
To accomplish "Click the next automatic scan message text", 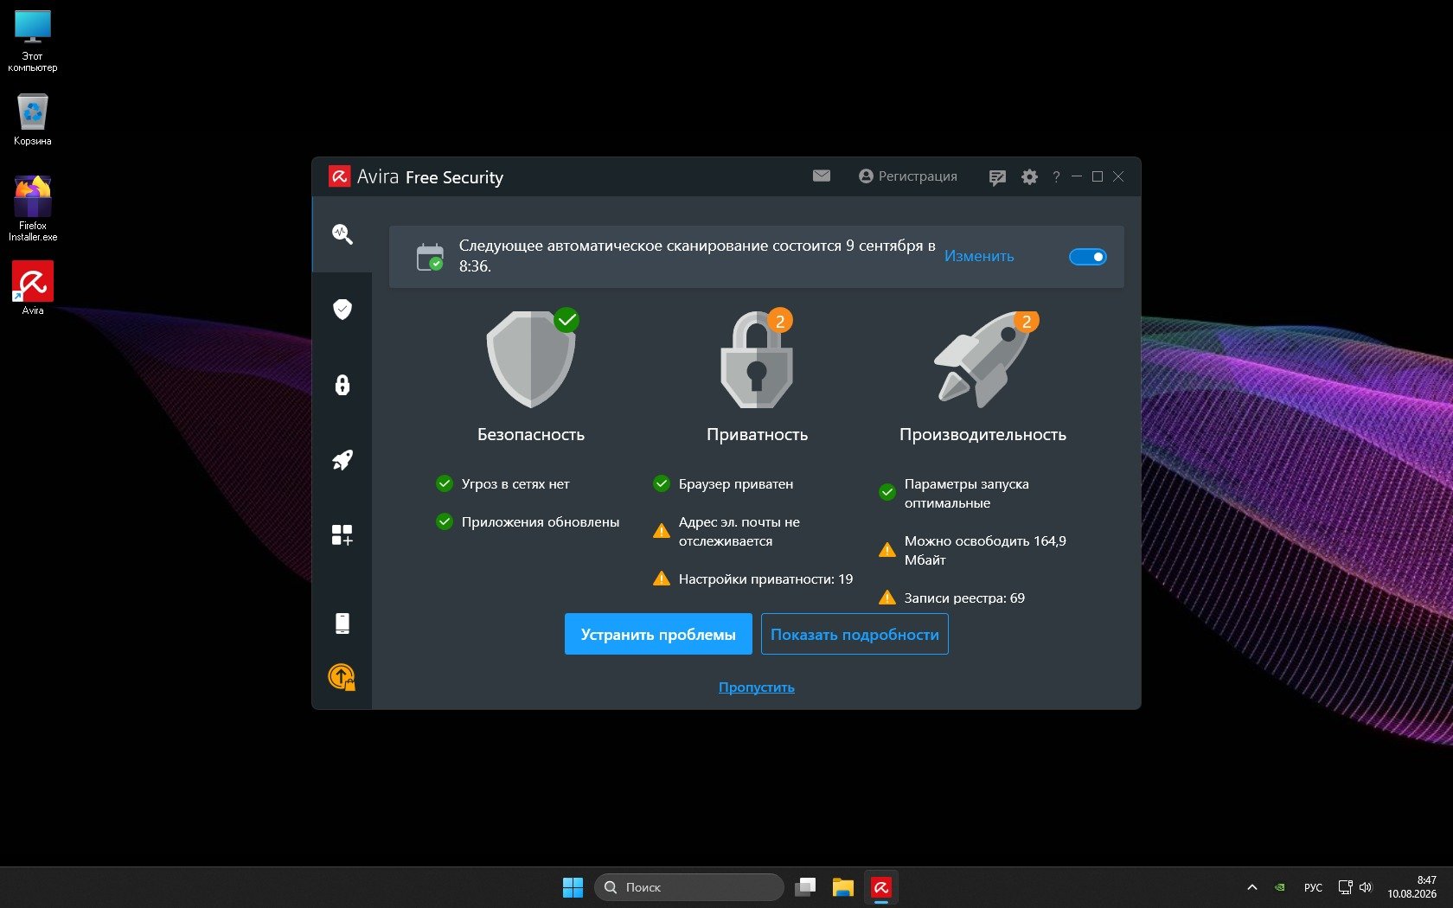I will [697, 256].
